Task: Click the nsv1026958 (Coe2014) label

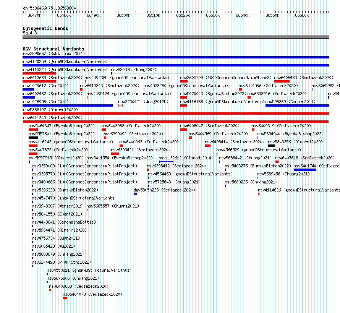Action: coord(46,102)
